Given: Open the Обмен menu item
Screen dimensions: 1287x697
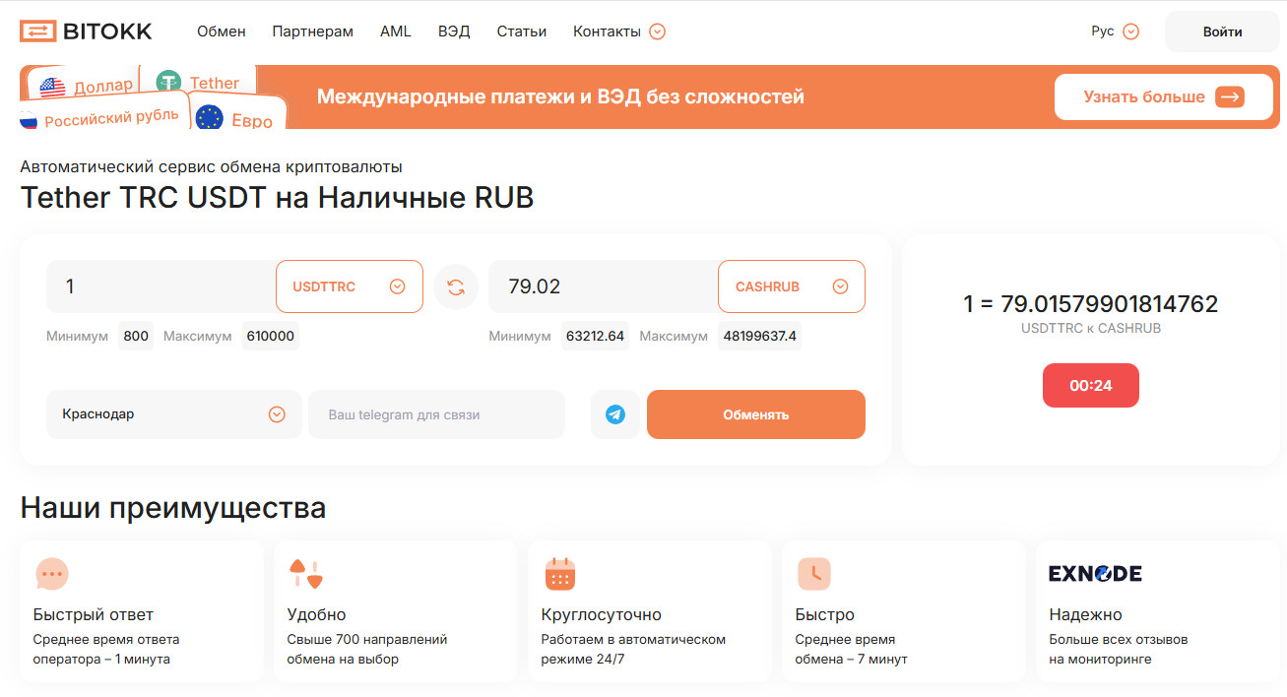Looking at the screenshot, I should coord(222,32).
